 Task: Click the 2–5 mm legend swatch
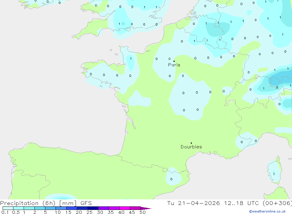[40, 208]
